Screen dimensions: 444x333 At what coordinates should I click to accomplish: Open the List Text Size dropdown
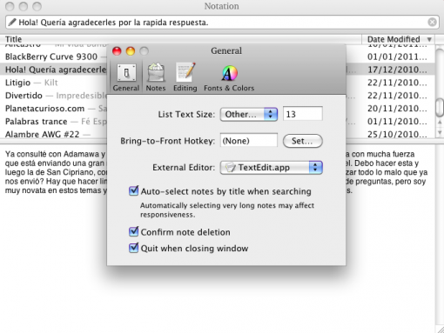[x=249, y=114]
